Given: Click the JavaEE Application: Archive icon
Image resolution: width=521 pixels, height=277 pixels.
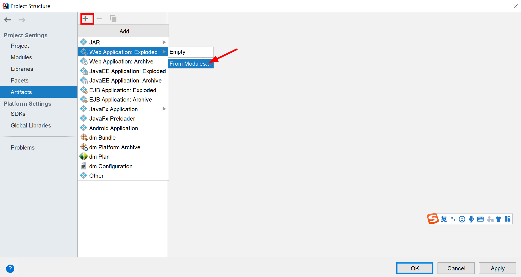Looking at the screenshot, I should tap(84, 80).
